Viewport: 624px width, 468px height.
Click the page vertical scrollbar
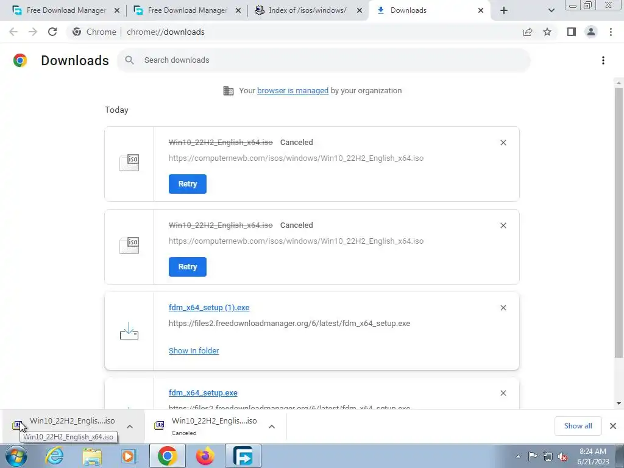pos(619,222)
